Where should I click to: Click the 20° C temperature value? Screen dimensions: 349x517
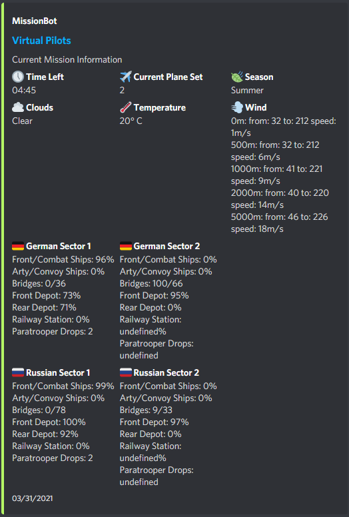point(131,121)
